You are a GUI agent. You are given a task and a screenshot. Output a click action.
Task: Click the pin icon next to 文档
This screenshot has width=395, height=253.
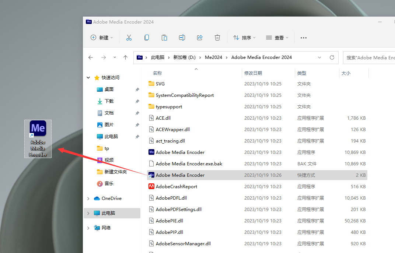(137, 113)
